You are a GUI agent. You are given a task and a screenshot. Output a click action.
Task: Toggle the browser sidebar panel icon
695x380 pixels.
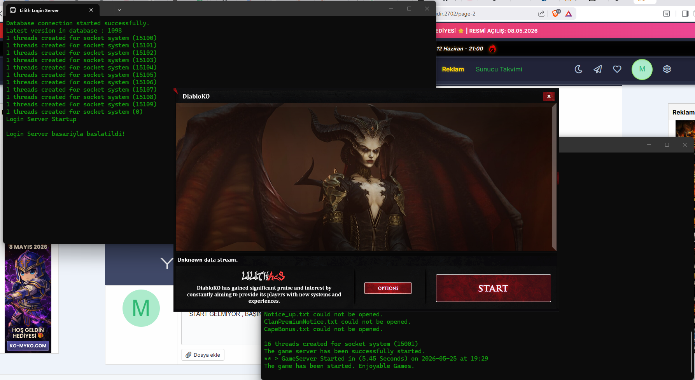click(685, 14)
